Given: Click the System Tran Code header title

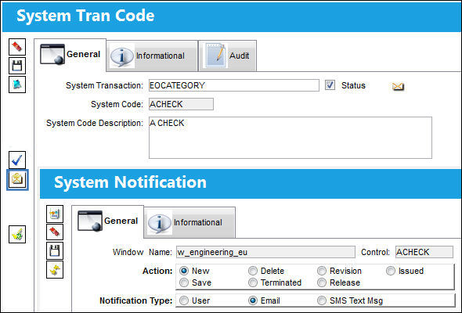Looking at the screenshot, I should coord(85,16).
